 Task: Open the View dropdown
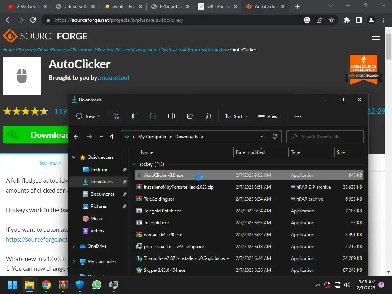pyautogui.click(x=270, y=116)
